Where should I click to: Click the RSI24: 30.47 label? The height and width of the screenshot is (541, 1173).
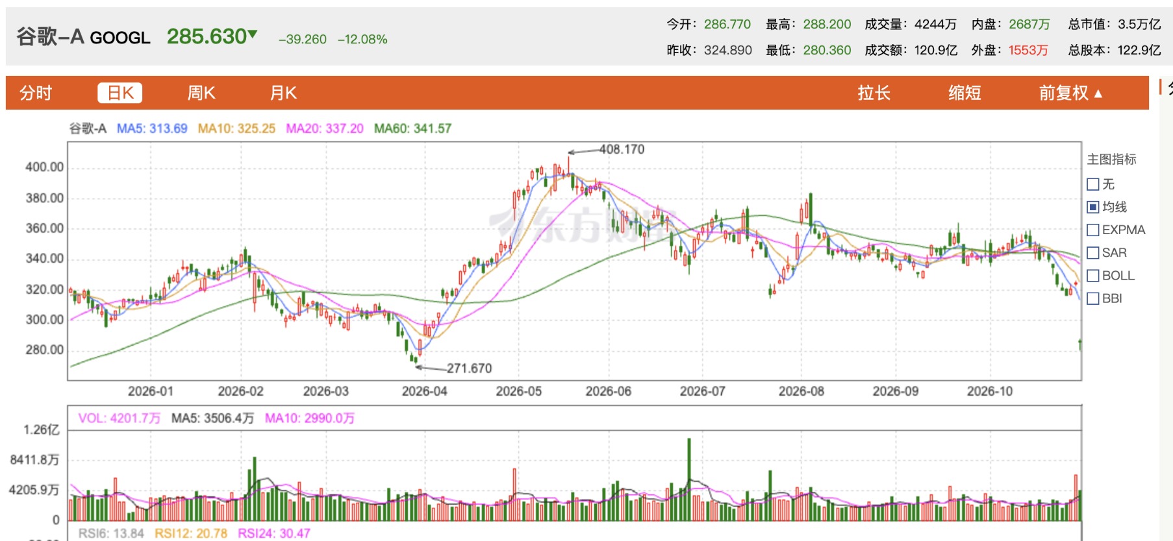tap(274, 533)
